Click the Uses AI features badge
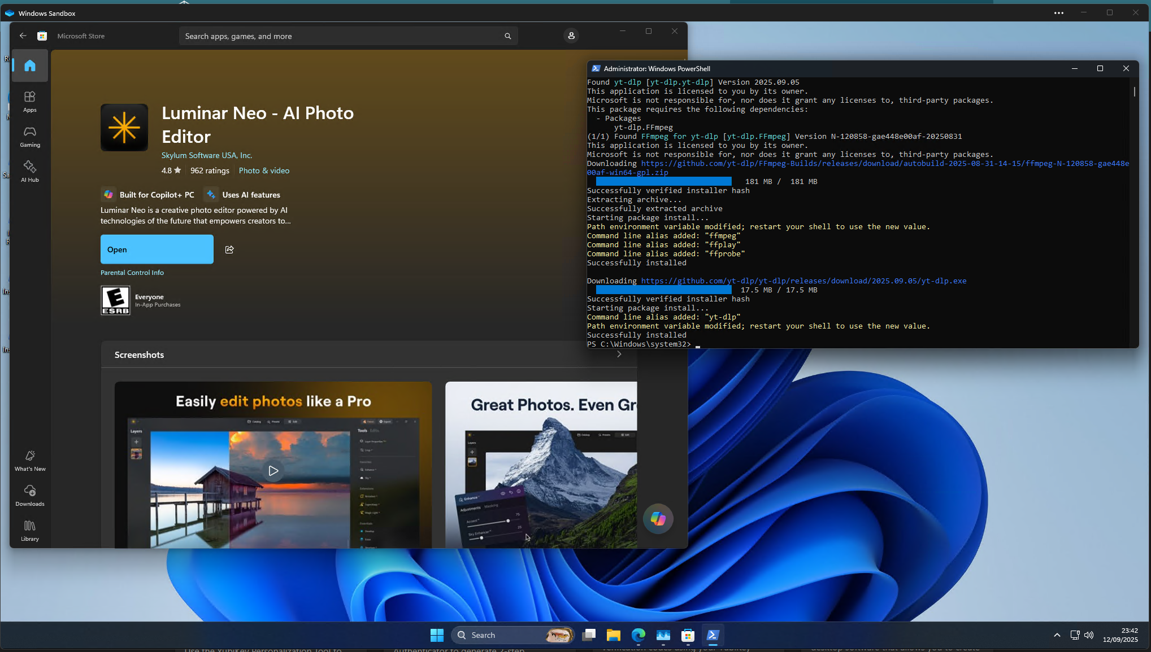 [x=242, y=195]
